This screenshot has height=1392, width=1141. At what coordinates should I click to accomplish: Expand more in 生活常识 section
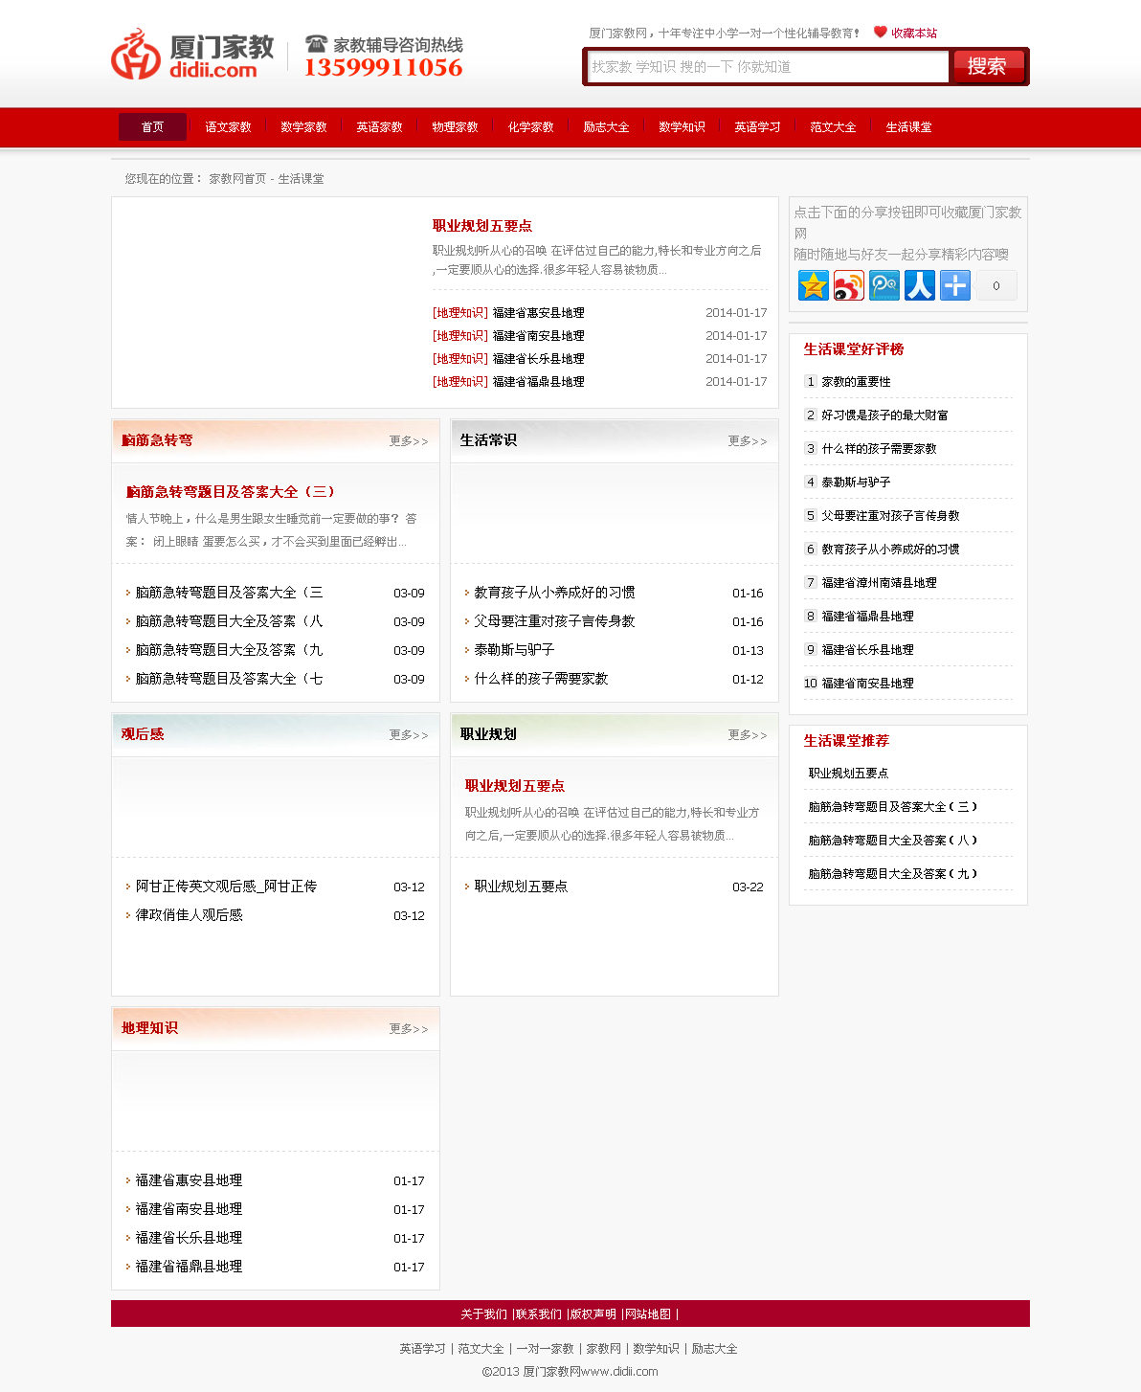[x=747, y=441]
